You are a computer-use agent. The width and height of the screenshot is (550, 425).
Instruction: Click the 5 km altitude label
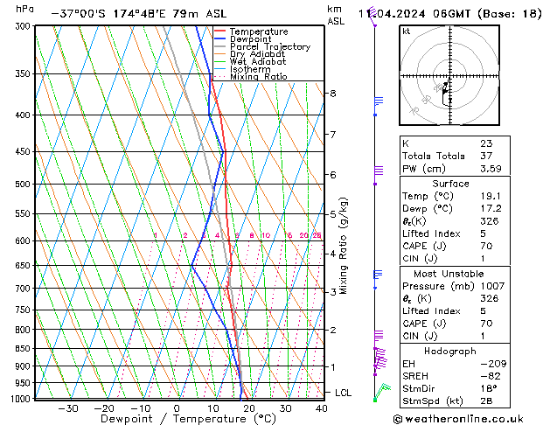332,214
